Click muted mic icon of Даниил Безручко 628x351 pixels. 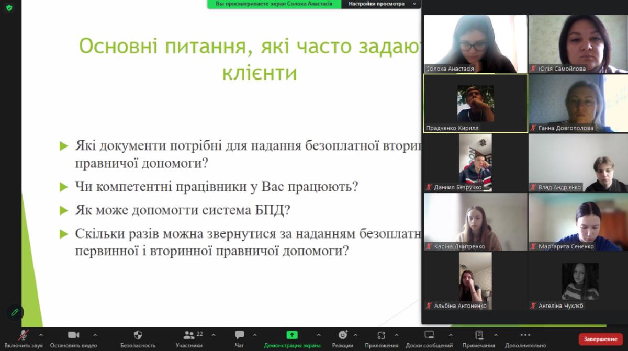pos(429,187)
